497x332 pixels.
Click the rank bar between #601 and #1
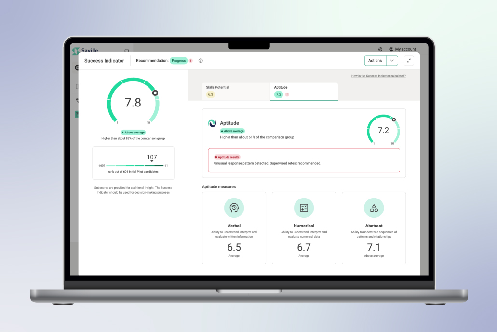(x=134, y=165)
